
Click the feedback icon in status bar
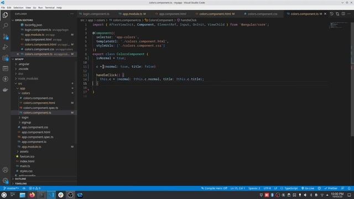343,188
